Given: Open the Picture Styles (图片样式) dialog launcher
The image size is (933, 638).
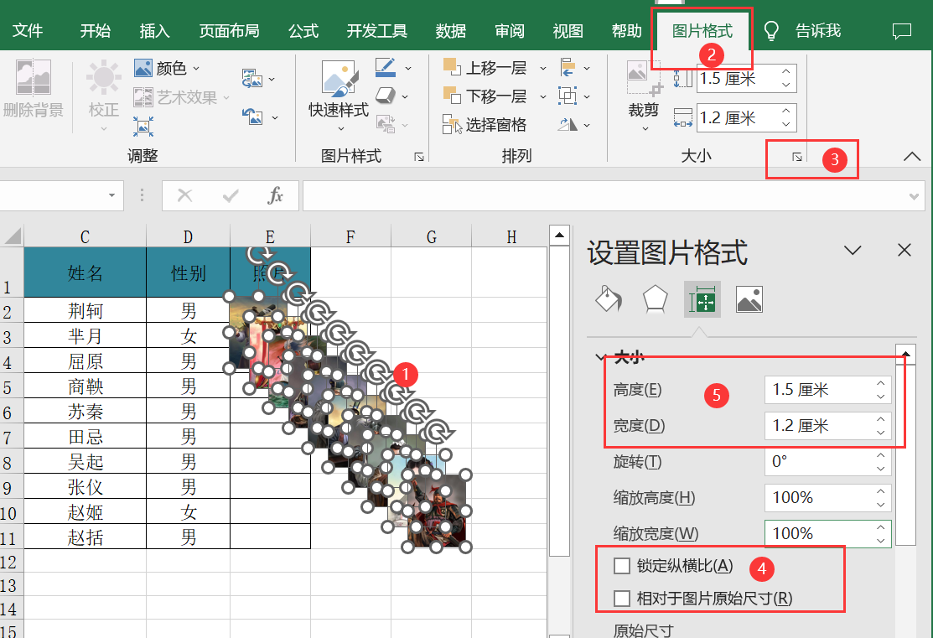Looking at the screenshot, I should click(x=419, y=157).
